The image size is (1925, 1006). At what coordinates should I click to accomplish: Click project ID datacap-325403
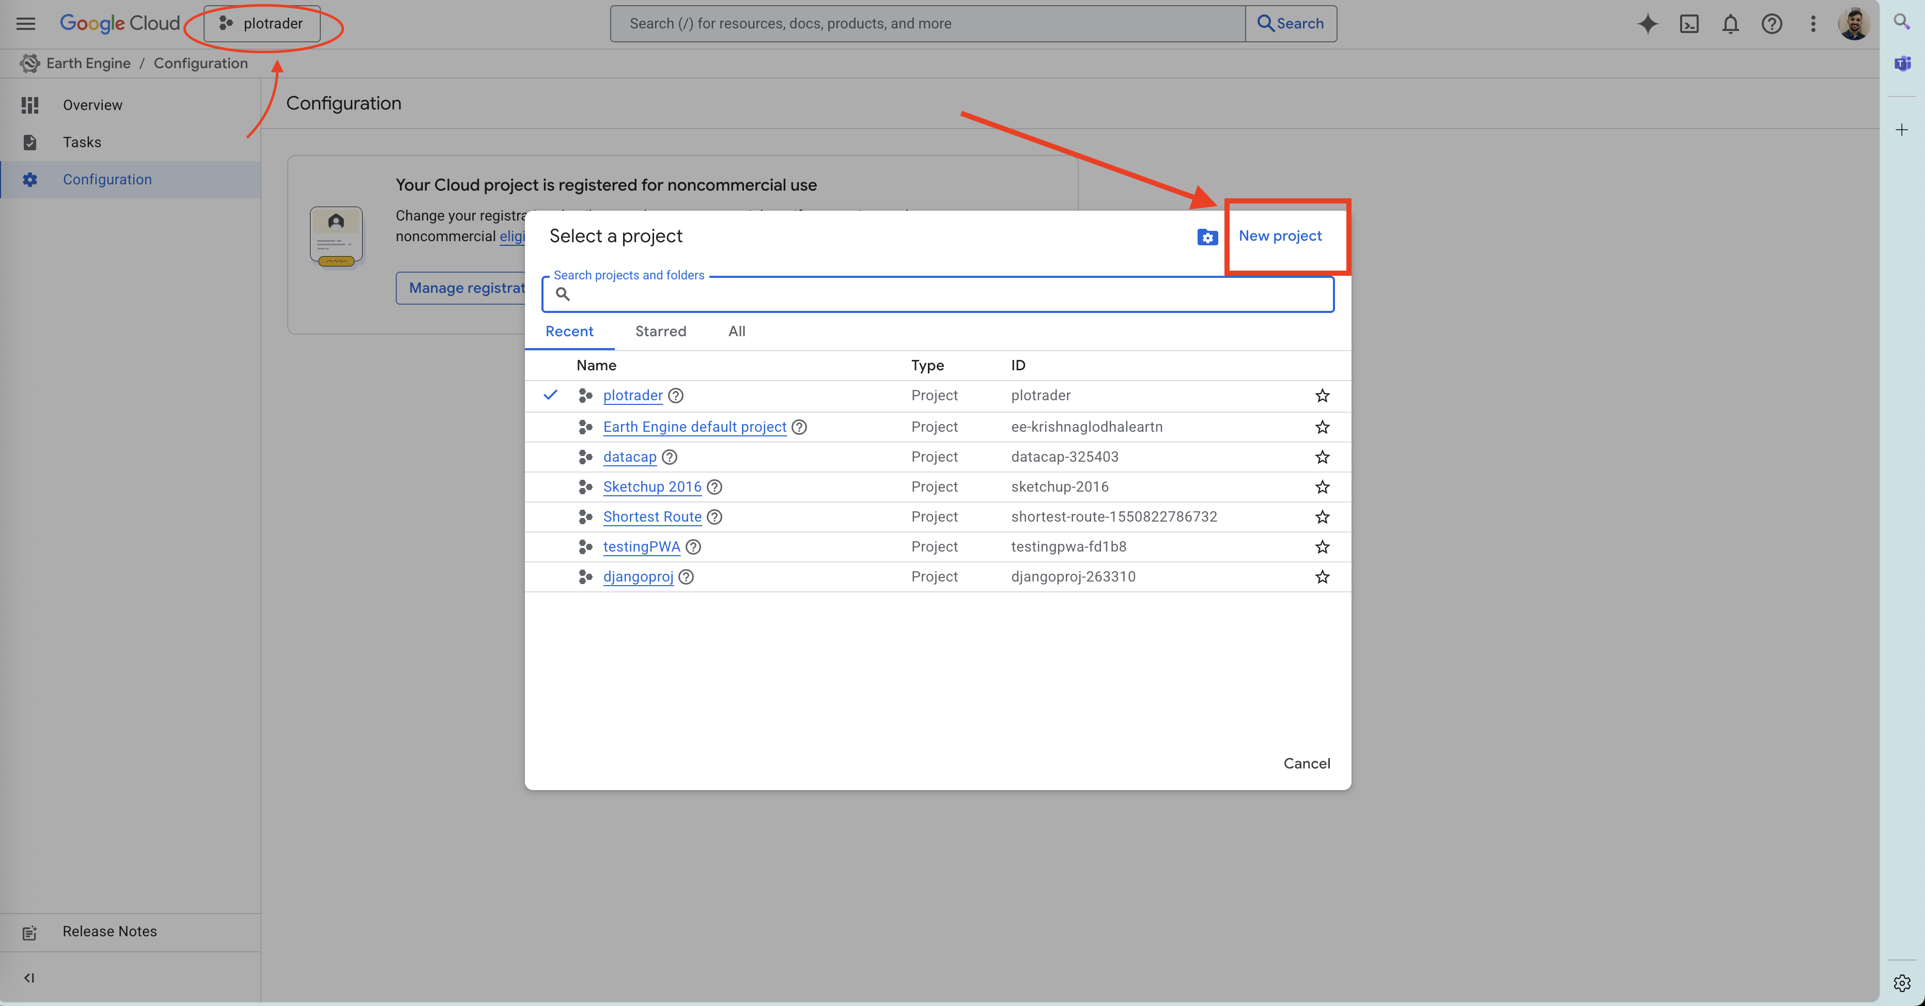1064,457
